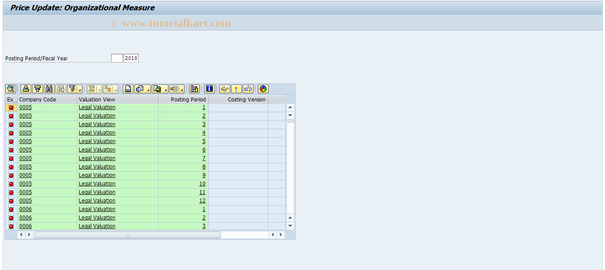The image size is (605, 270).
Task: Open the Details magnifier icon
Action: pos(10,89)
